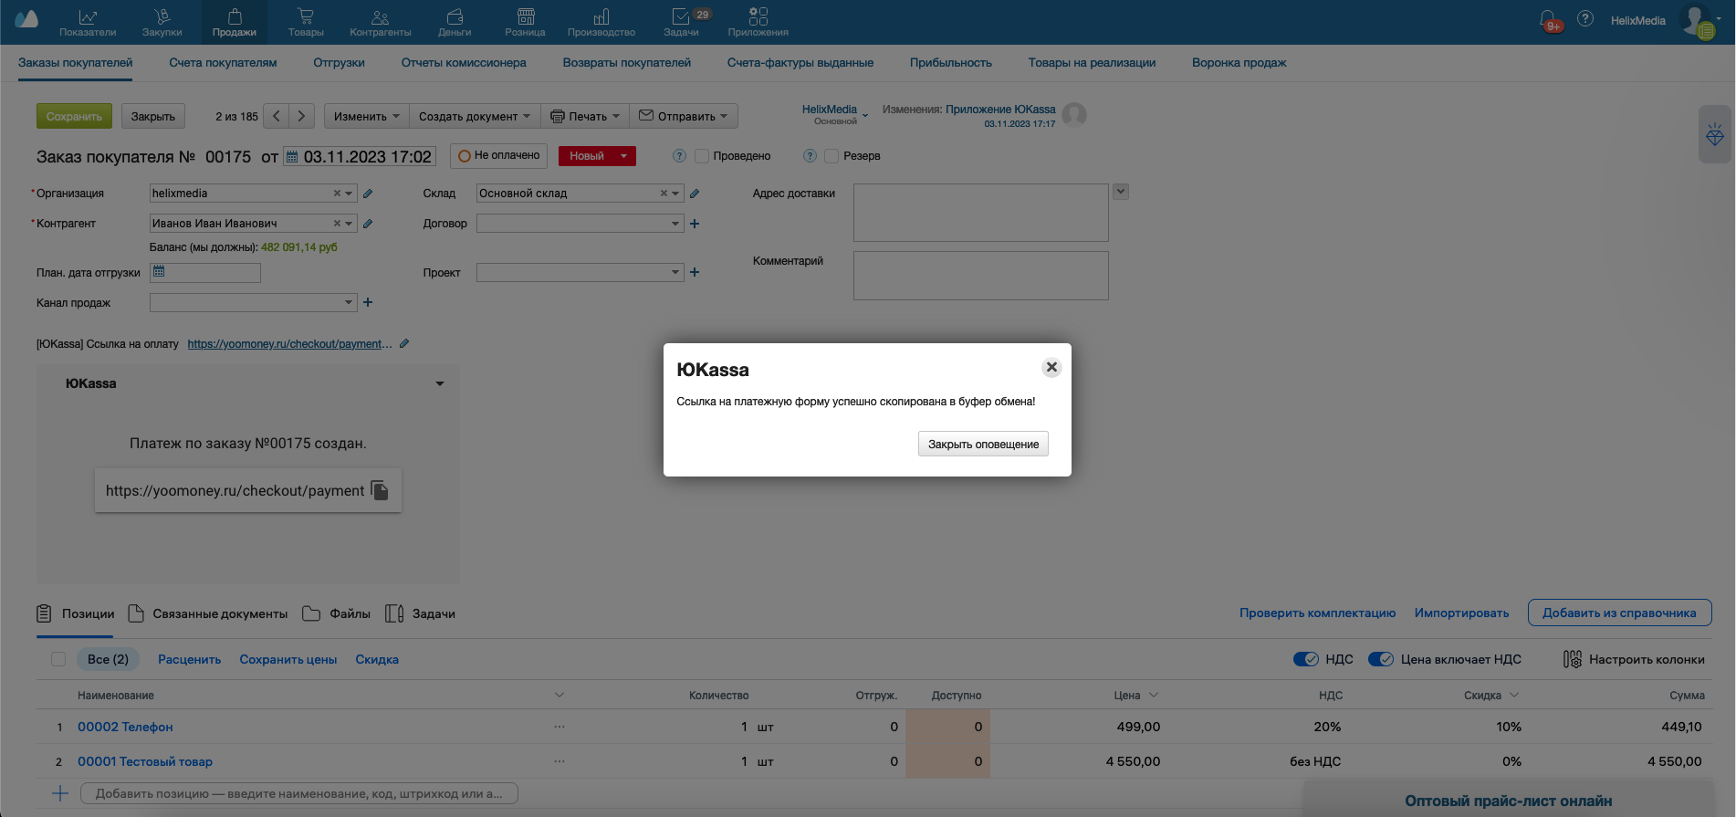Check the Резерв checkbox
Screen dimensions: 1736x817
tap(831, 156)
